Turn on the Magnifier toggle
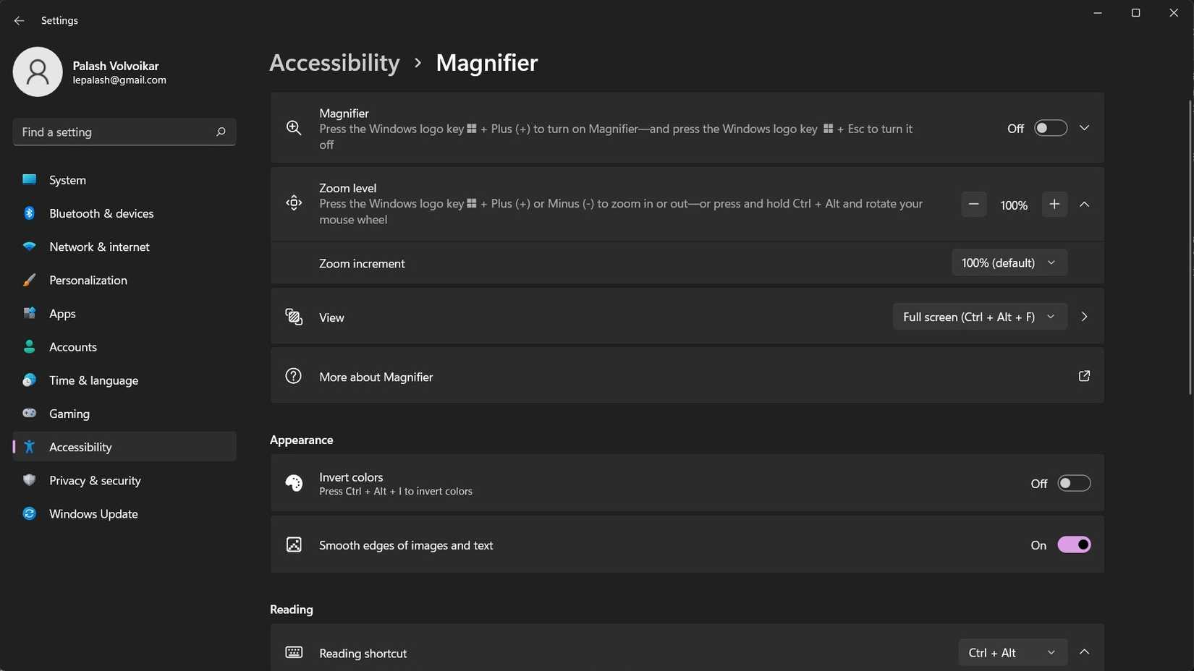This screenshot has height=671, width=1194. tap(1049, 127)
